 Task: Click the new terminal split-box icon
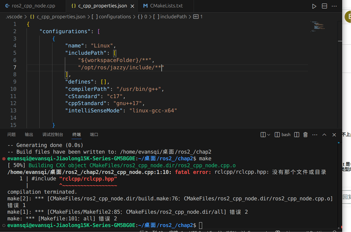(x=263, y=135)
